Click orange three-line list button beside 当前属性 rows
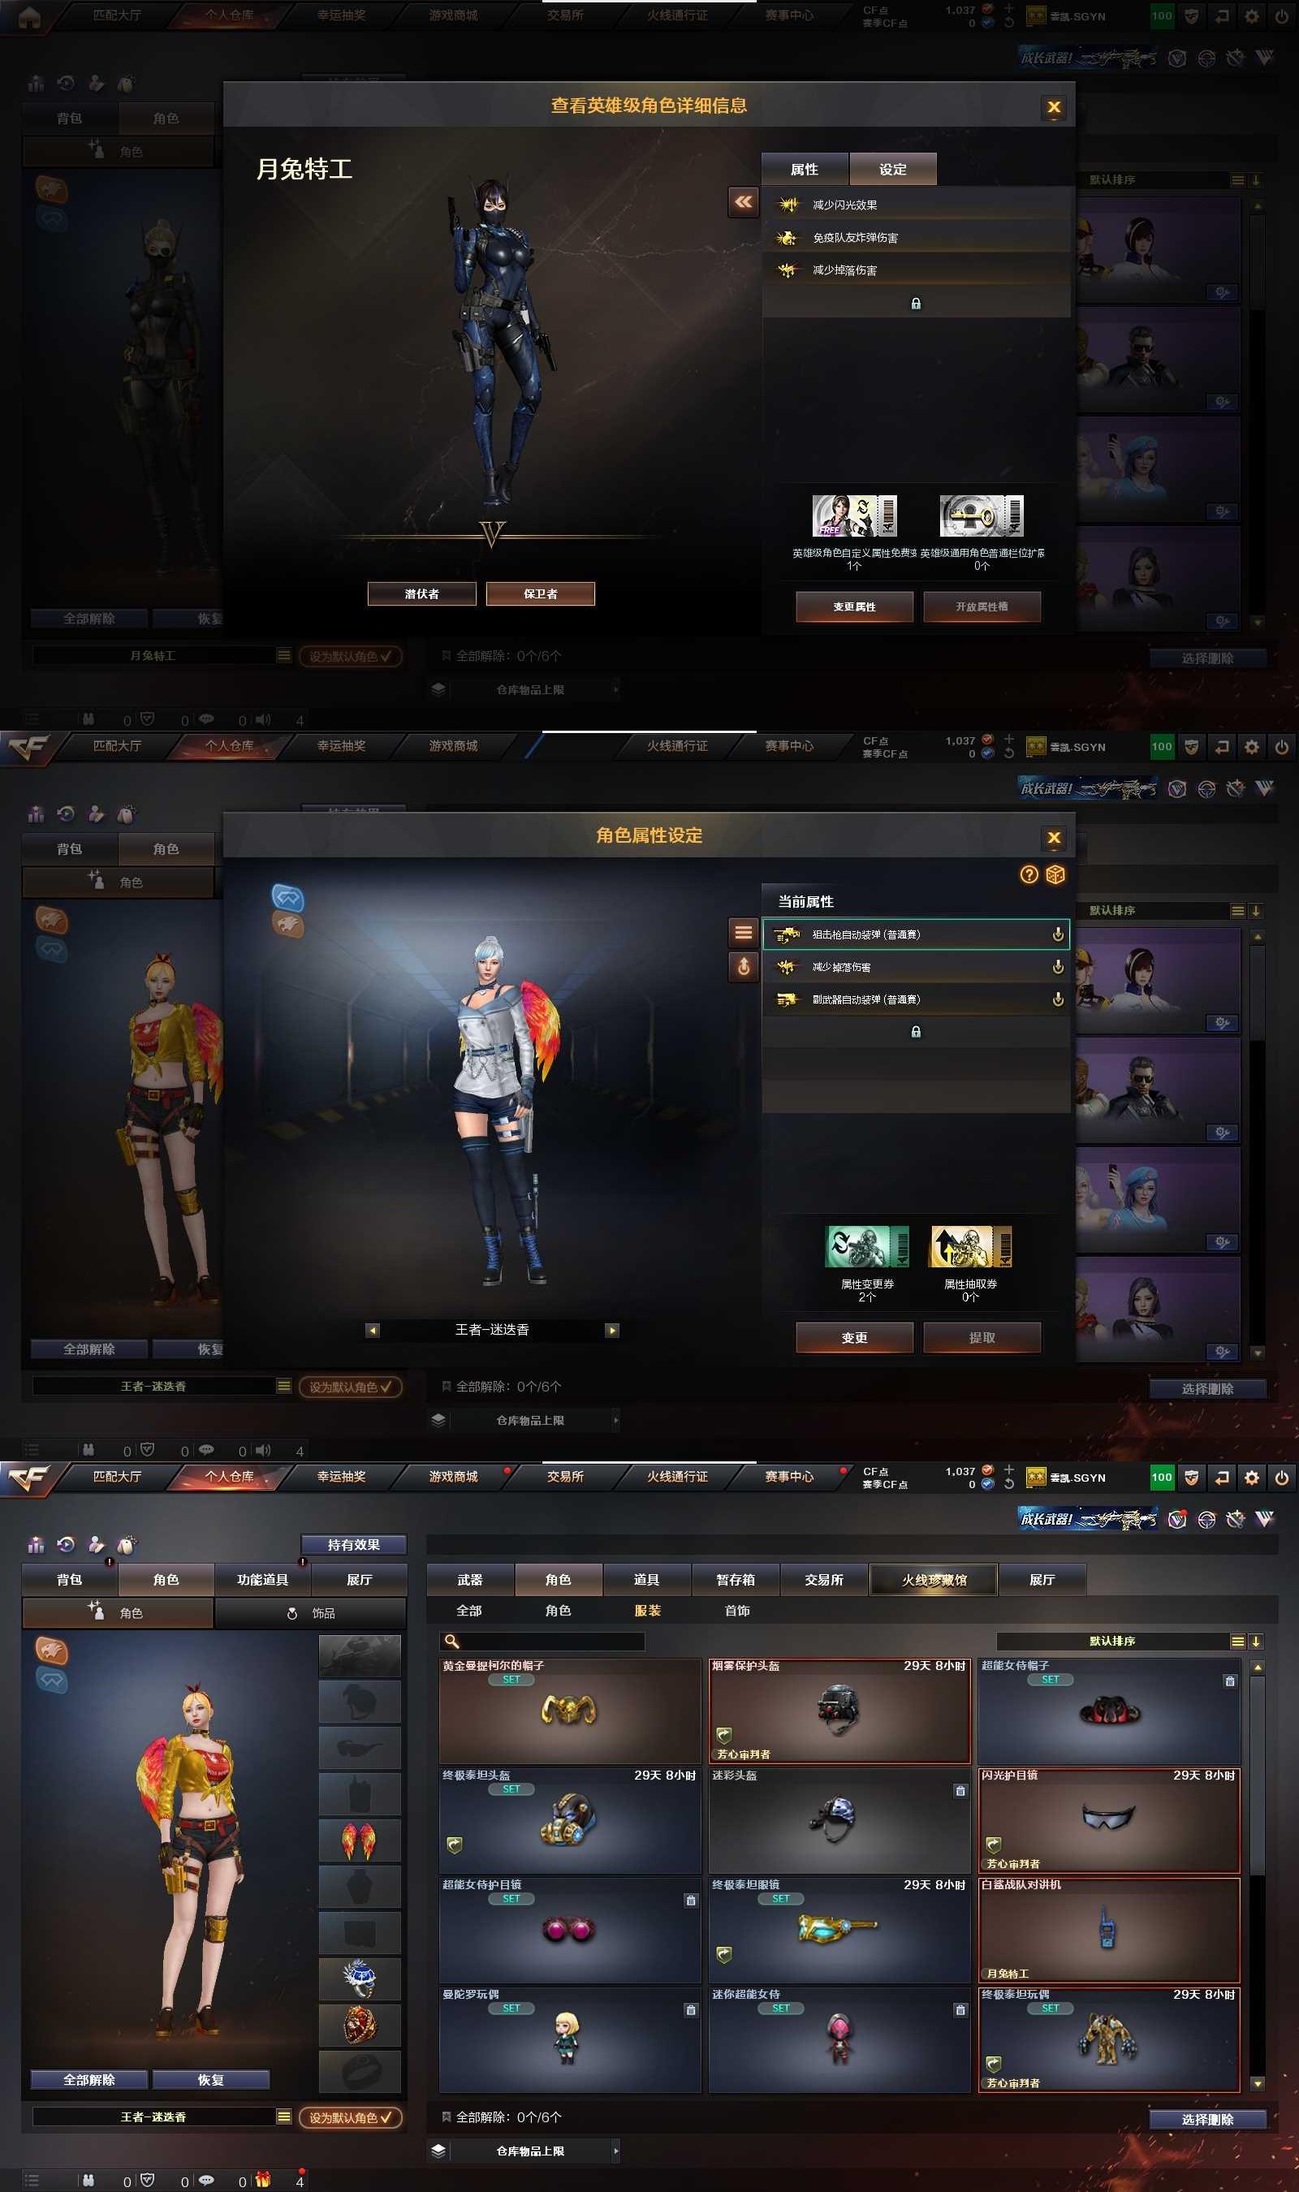The height and width of the screenshot is (2192, 1299). 743,933
